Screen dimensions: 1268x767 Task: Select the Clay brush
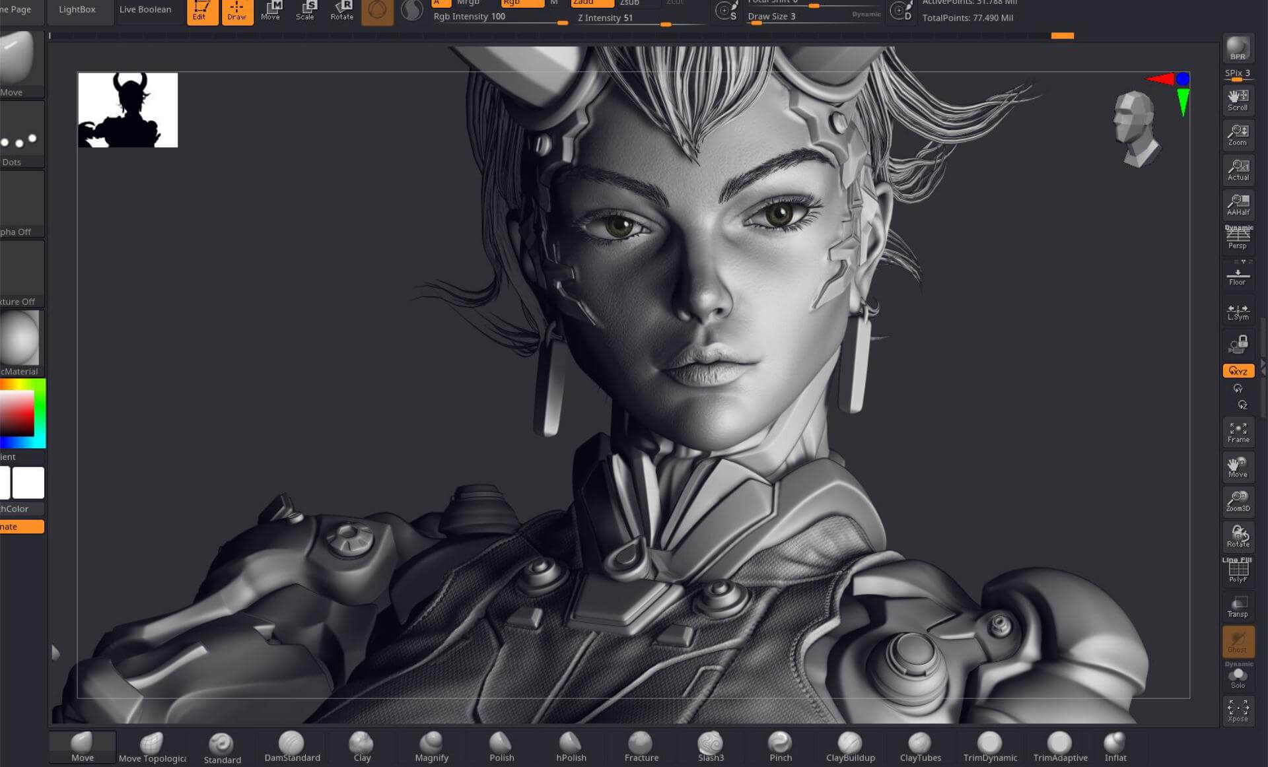(362, 747)
